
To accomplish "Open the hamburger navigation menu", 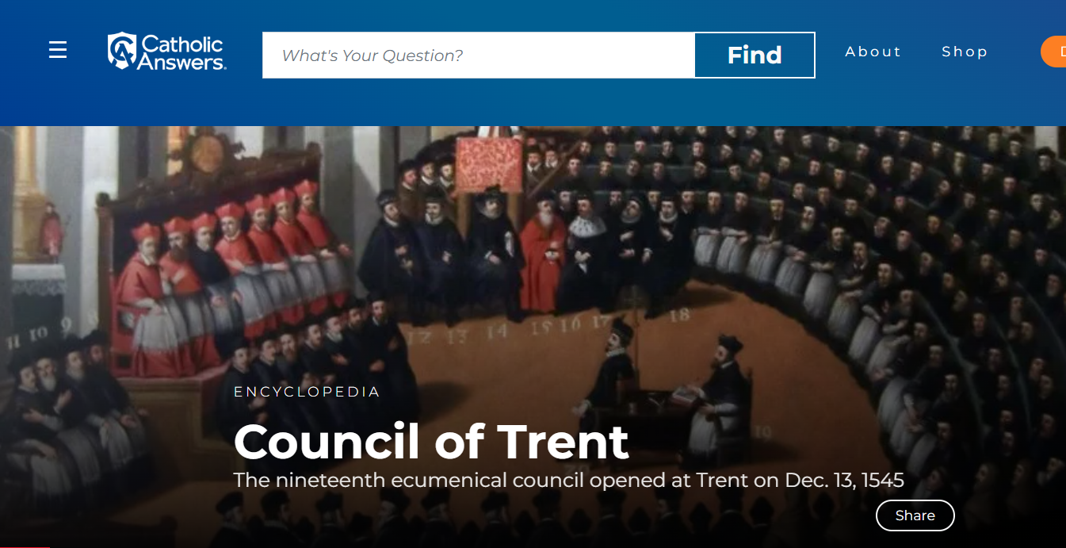I will [x=58, y=51].
